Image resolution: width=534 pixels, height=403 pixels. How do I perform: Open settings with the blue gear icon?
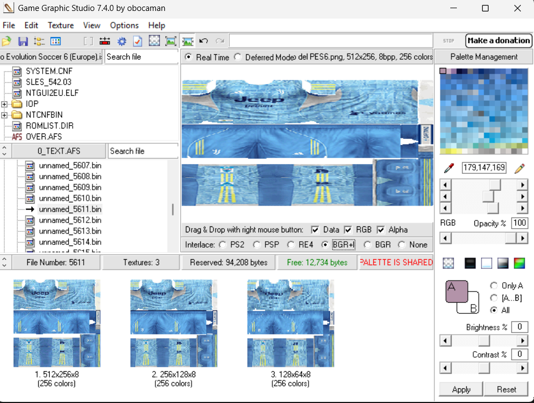[x=121, y=42]
